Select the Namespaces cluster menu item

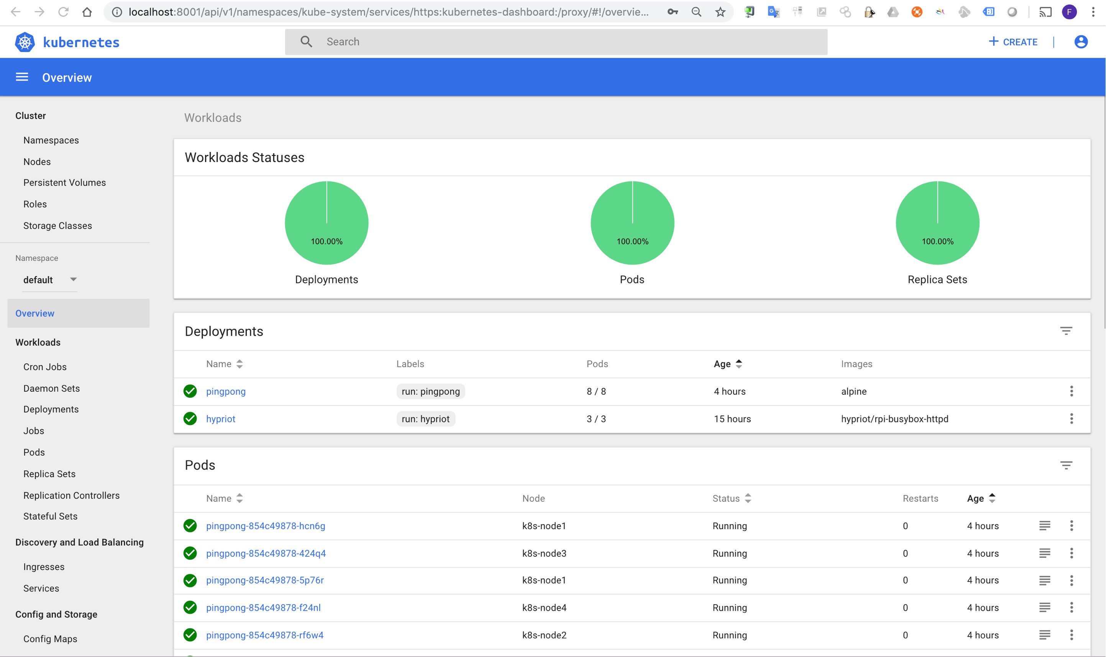[51, 140]
